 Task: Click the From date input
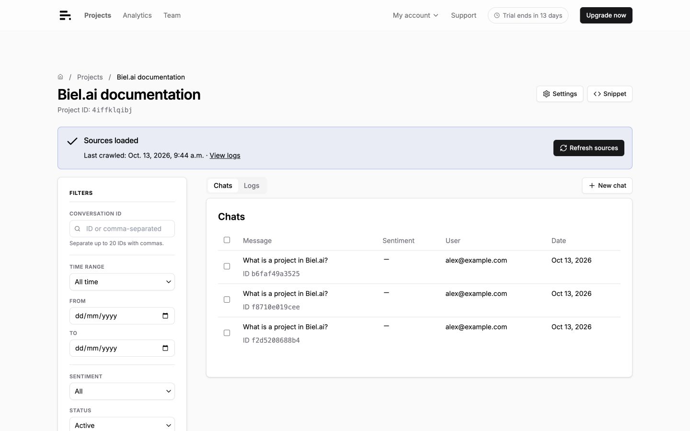click(x=122, y=316)
